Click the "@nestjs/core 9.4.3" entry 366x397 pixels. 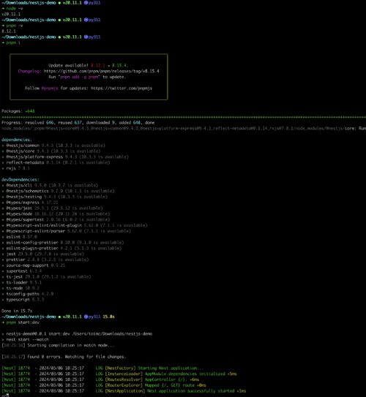[51, 151]
